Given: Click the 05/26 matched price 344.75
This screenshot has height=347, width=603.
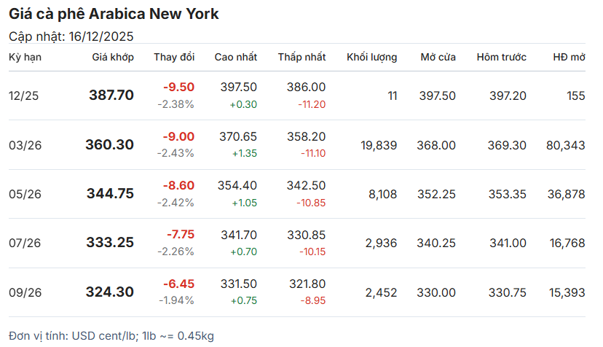Looking at the screenshot, I should coord(110,194).
